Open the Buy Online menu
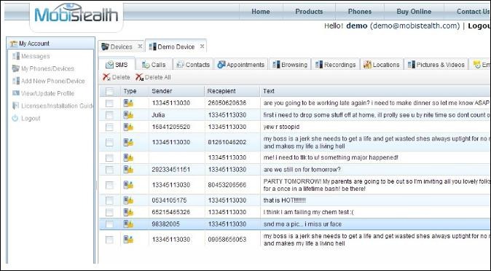Viewport: 491px width, 271px height. [414, 12]
